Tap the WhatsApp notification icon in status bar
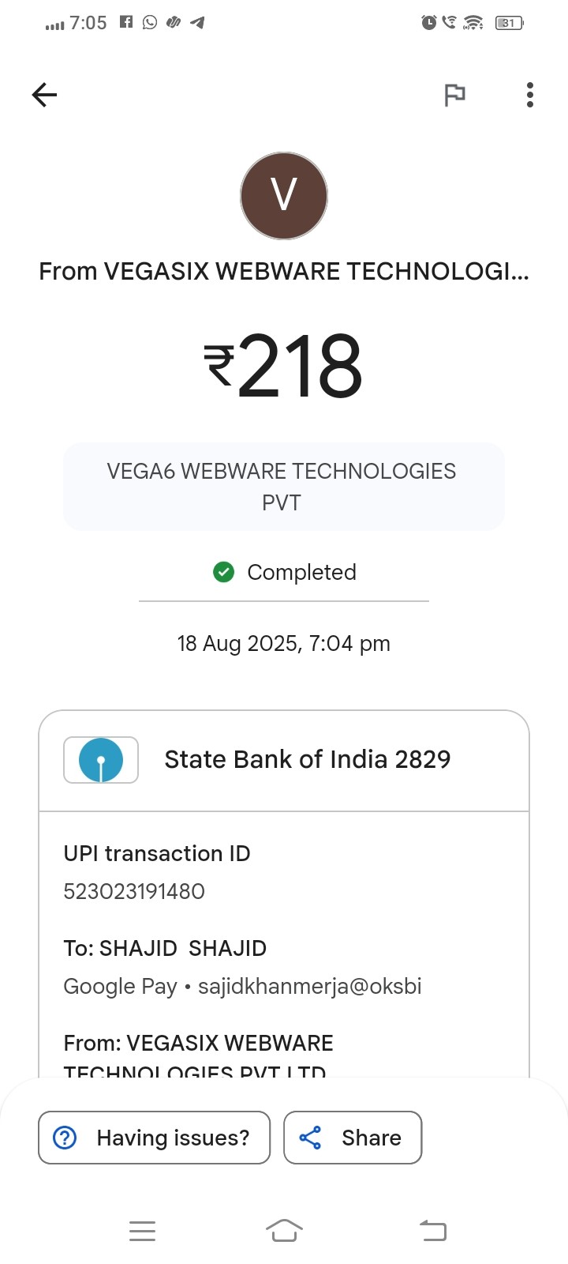The image size is (568, 1264). point(150,22)
